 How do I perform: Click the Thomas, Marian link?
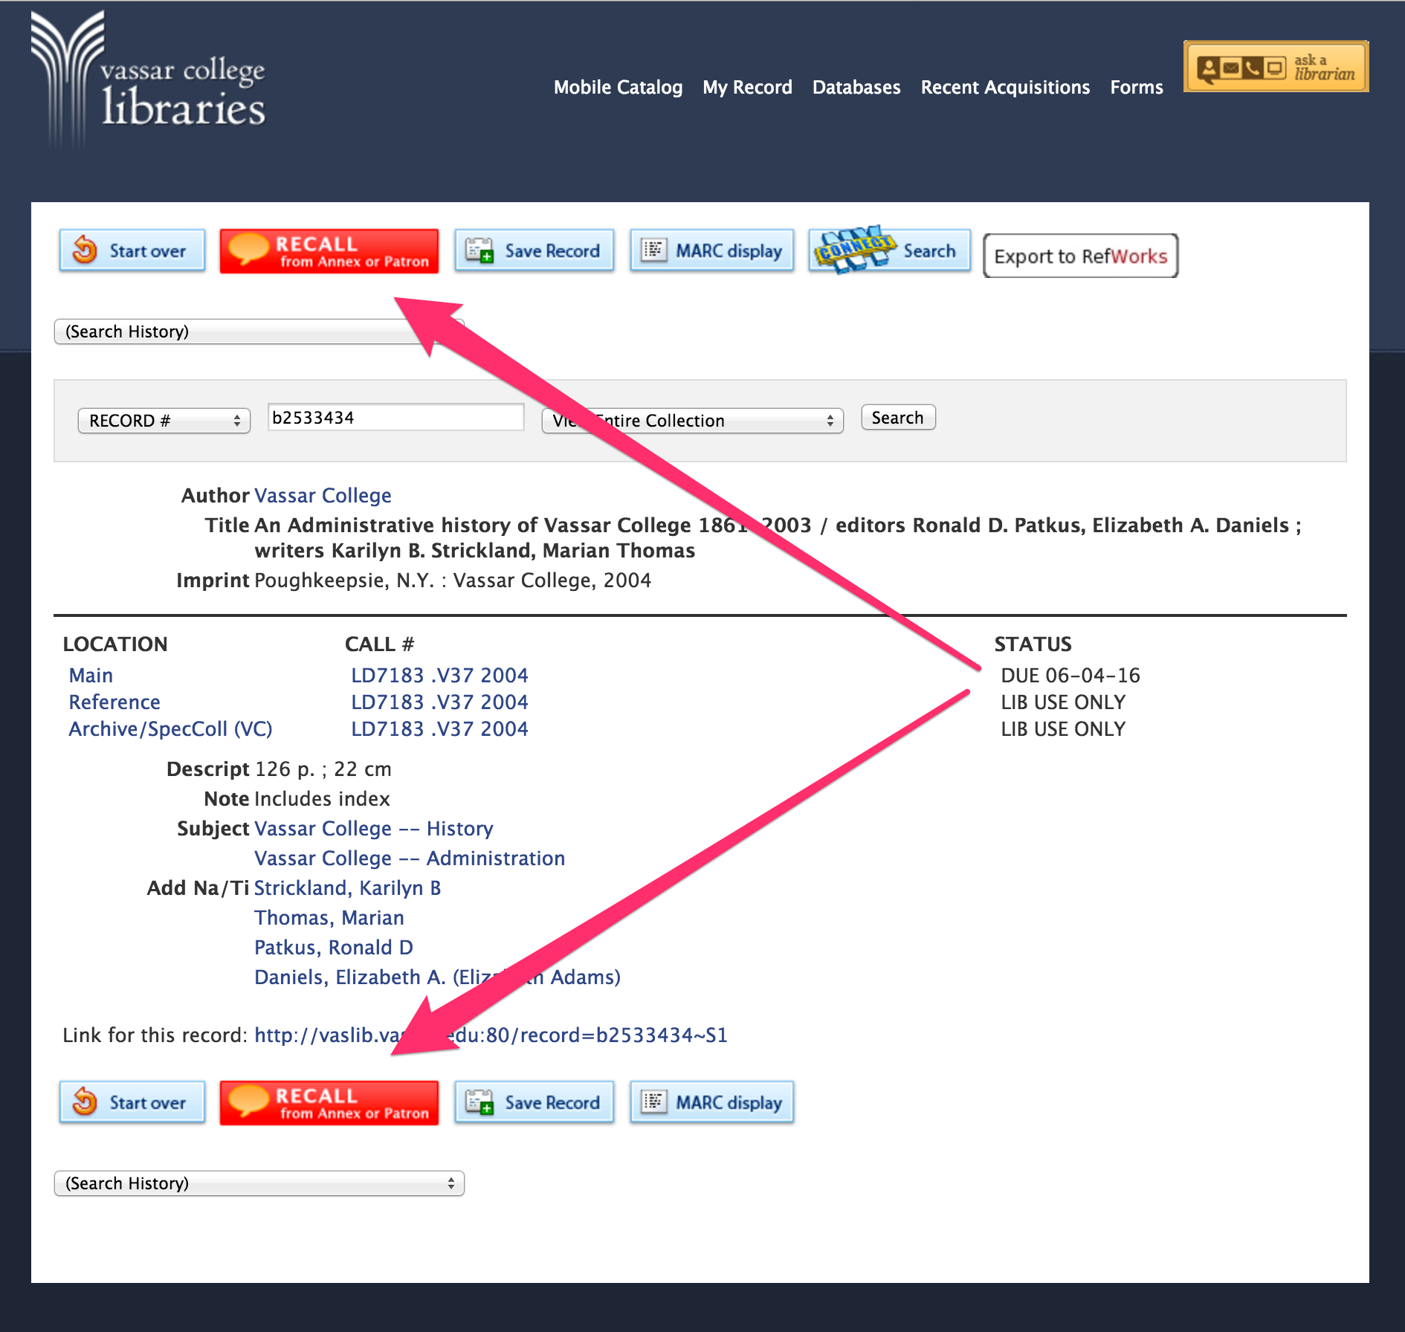click(x=329, y=918)
